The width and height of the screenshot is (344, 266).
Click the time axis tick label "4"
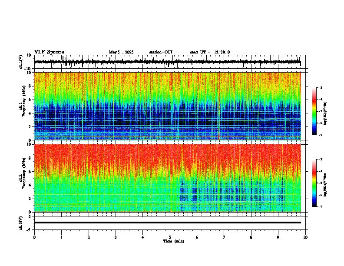coord(143,237)
